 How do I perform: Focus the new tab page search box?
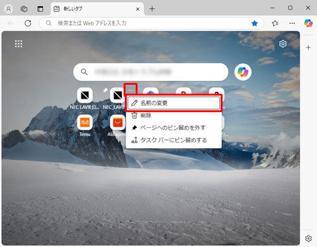[151, 72]
